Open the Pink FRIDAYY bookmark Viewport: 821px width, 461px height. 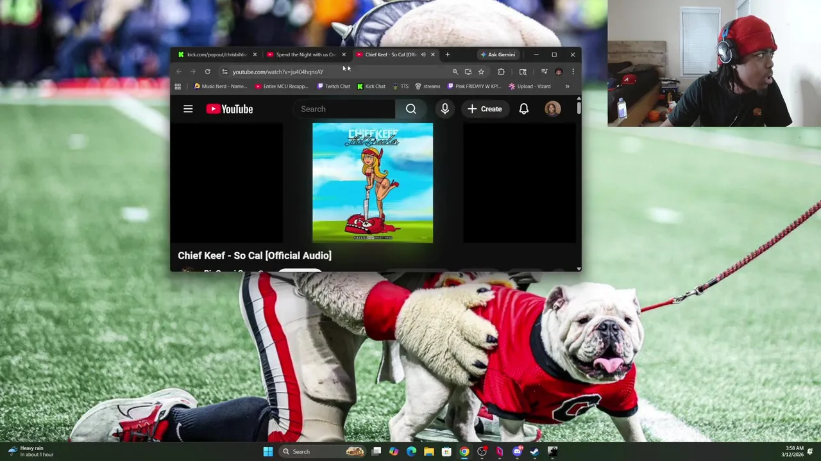pos(475,86)
